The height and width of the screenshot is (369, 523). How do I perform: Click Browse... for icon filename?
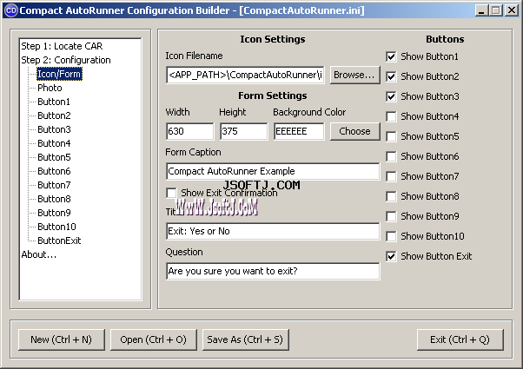pos(354,75)
